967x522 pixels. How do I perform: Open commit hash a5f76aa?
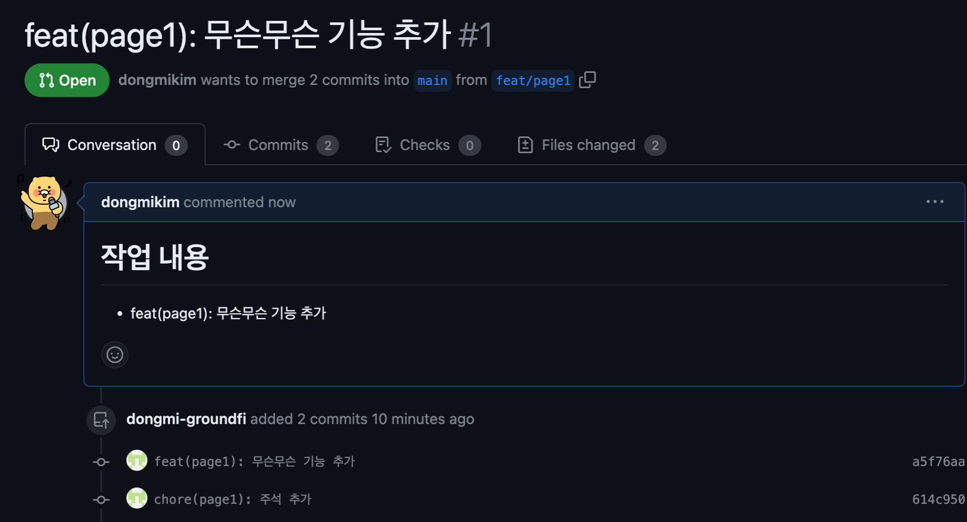point(938,461)
